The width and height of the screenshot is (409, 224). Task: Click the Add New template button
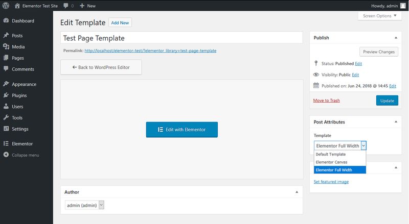point(120,22)
